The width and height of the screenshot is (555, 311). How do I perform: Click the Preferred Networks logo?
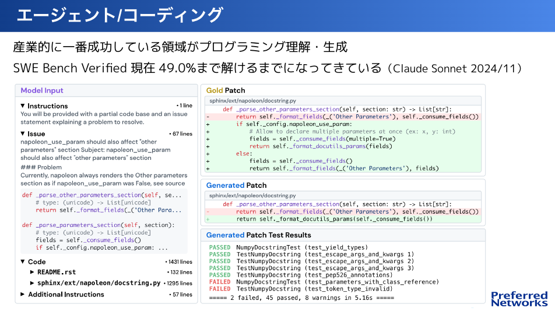[x=519, y=298]
